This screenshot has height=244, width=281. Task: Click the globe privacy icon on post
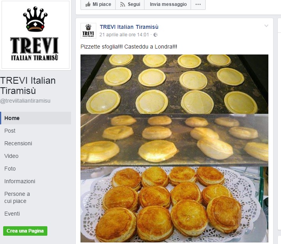[x=155, y=35]
